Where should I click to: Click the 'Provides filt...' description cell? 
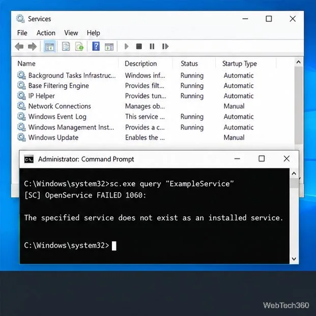pos(145,85)
